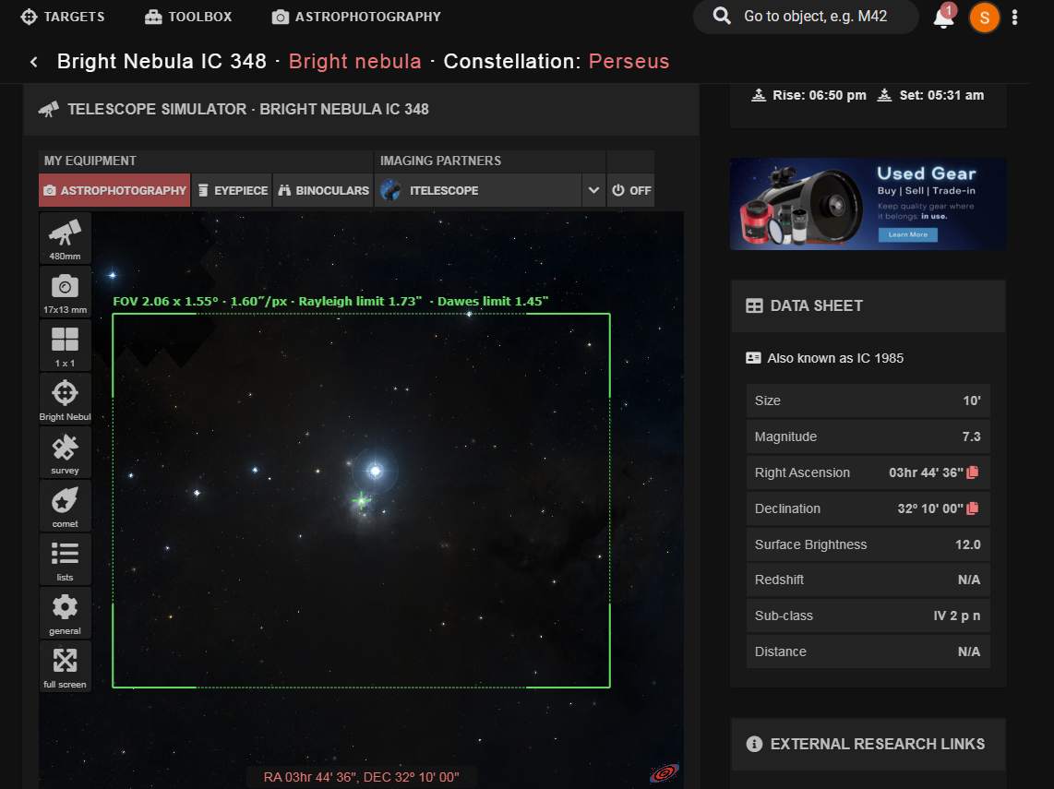Click the RA/DEC coordinates label under map

362,777
